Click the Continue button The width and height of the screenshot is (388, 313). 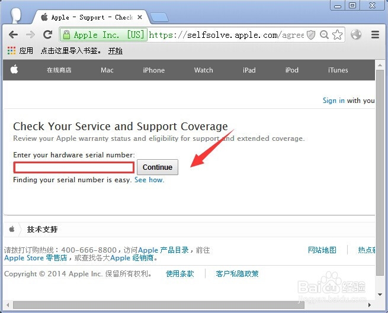point(158,167)
